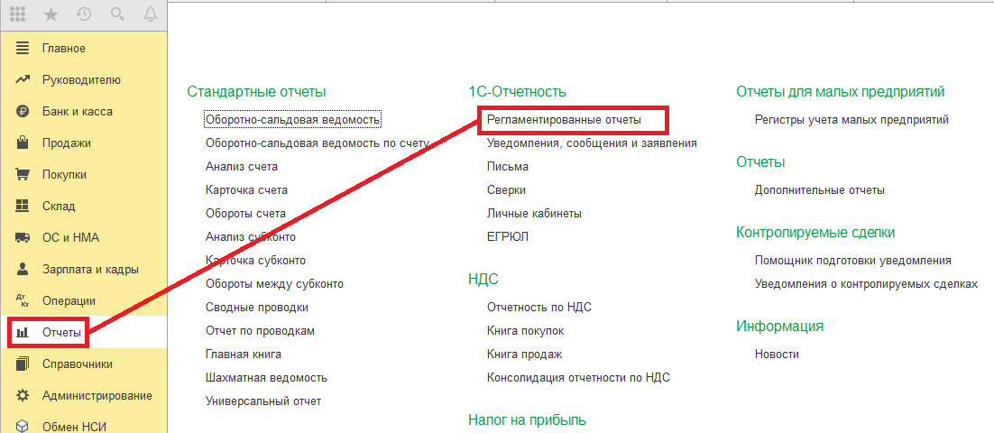Screen dimensions: 994x433
Task: Open Дополнительные отчеты
Action: 820,190
